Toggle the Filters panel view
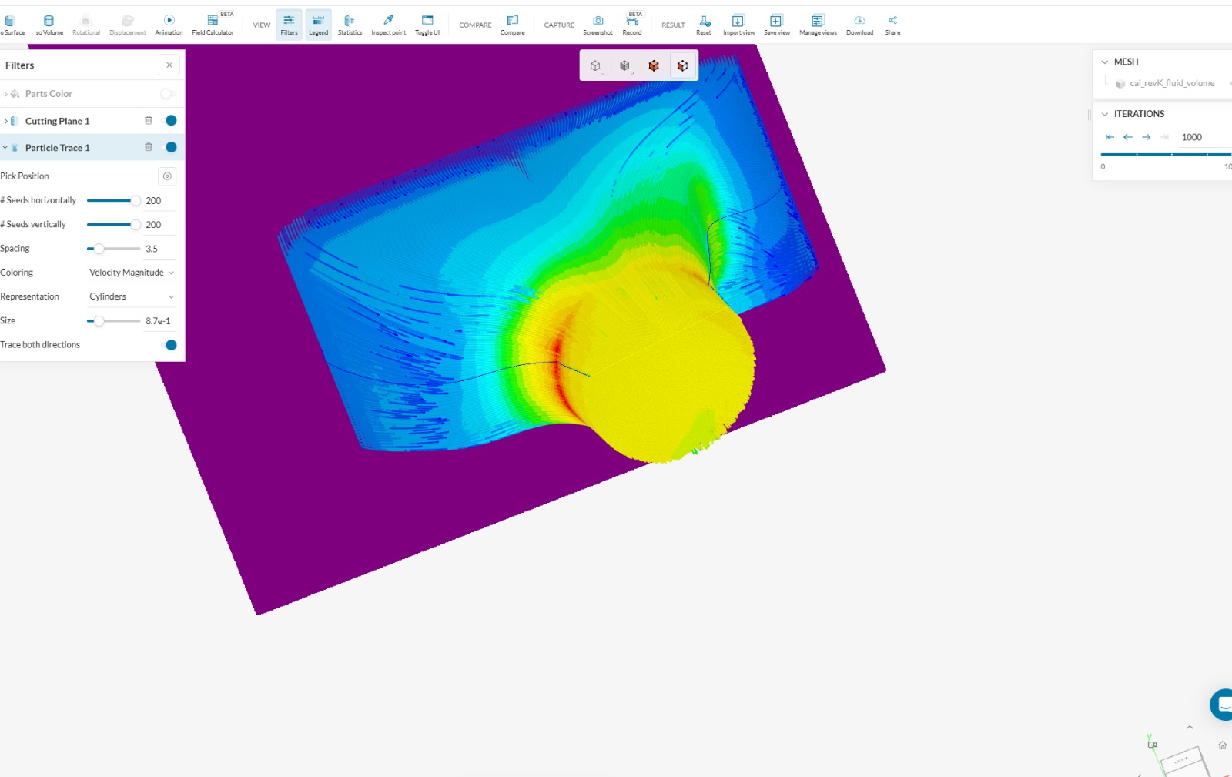 [x=289, y=25]
